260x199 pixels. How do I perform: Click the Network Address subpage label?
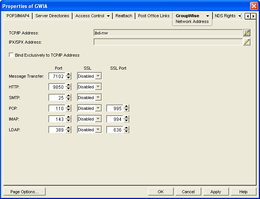click(x=192, y=21)
